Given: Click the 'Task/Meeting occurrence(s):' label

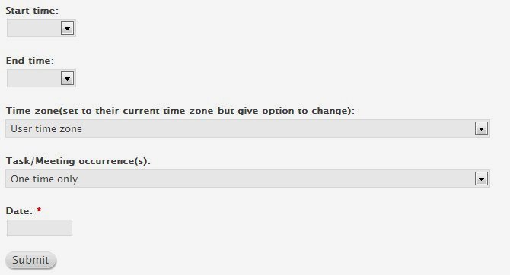Looking at the screenshot, I should [x=78, y=161].
